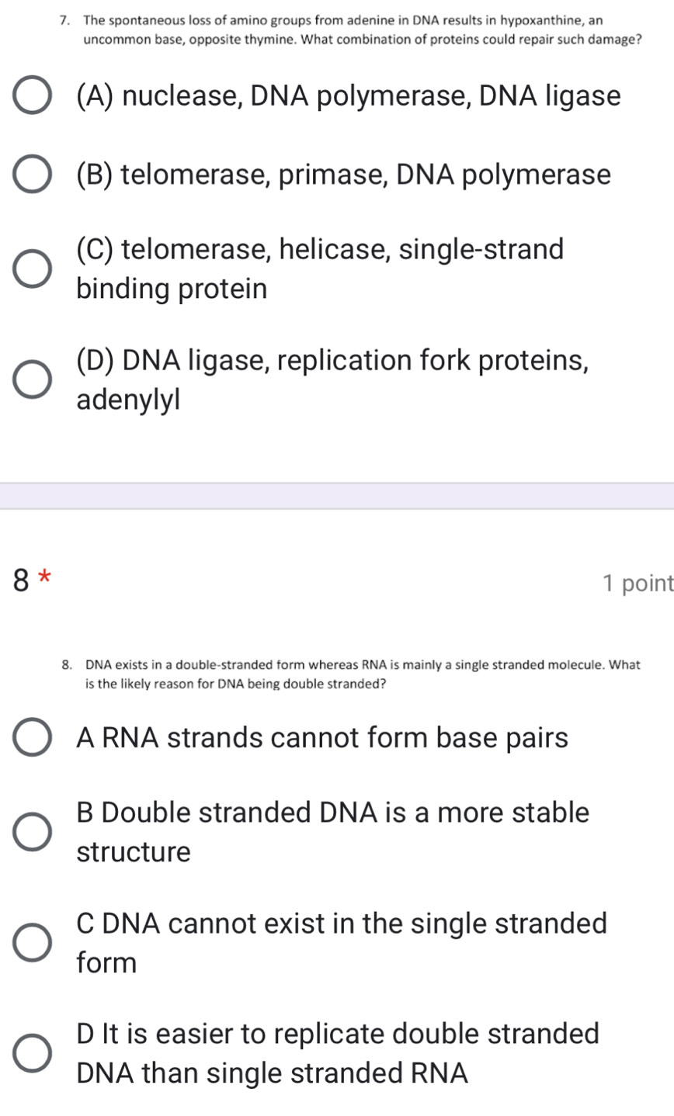
Task: Click the gray section divider bar
Action: point(337,494)
